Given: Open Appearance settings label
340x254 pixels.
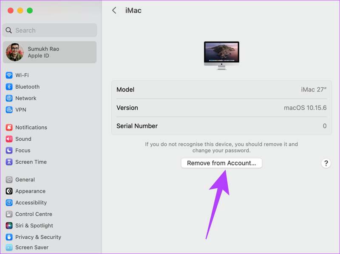Looking at the screenshot, I should coord(30,191).
